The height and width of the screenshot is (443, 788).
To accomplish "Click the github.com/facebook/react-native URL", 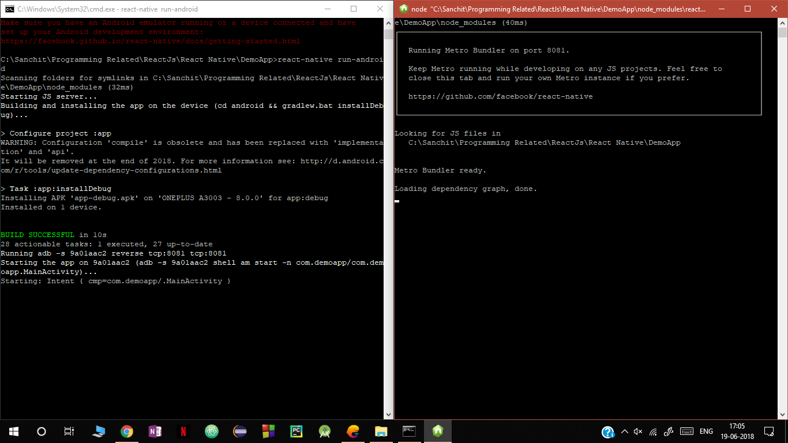I will coord(501,96).
